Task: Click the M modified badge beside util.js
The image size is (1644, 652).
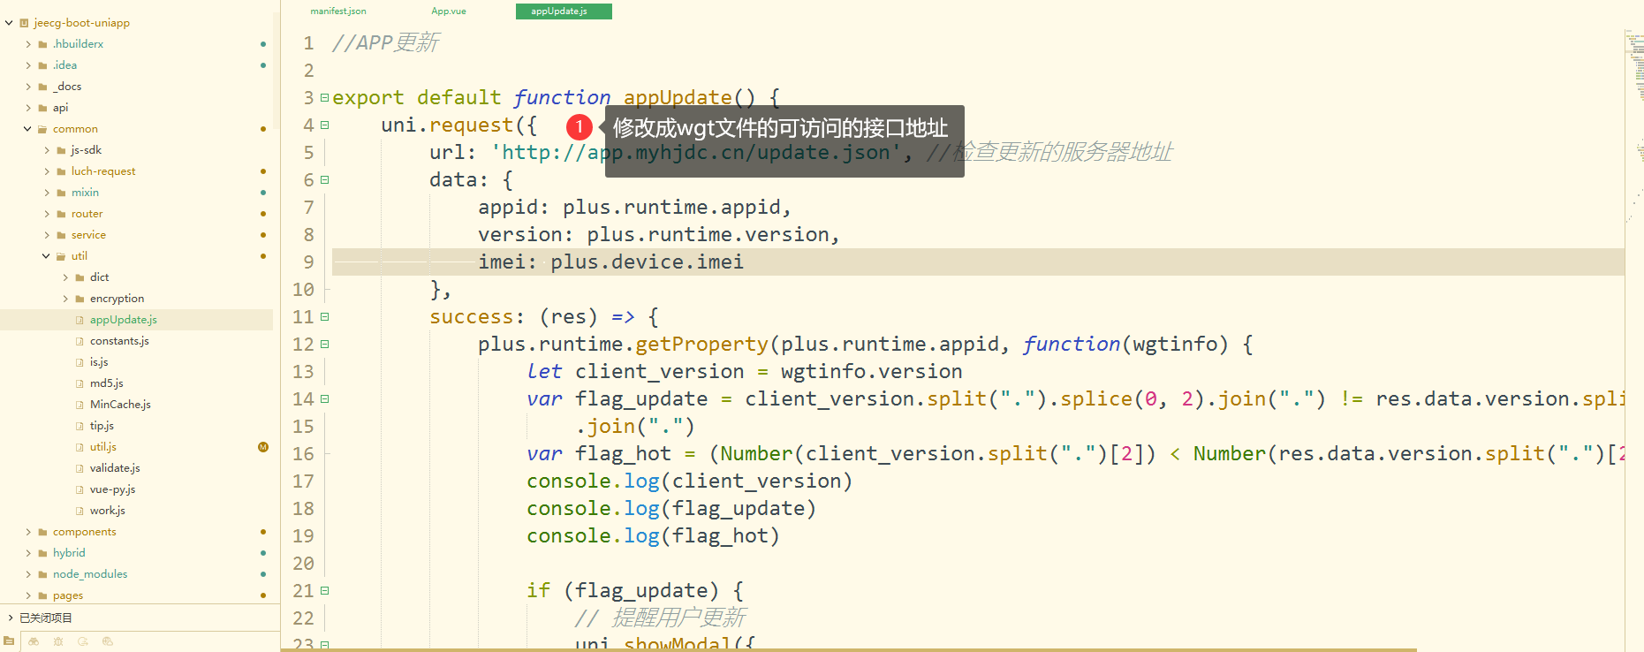Action: point(263,447)
